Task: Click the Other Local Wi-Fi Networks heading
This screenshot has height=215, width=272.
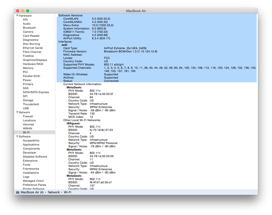Action: point(82,120)
